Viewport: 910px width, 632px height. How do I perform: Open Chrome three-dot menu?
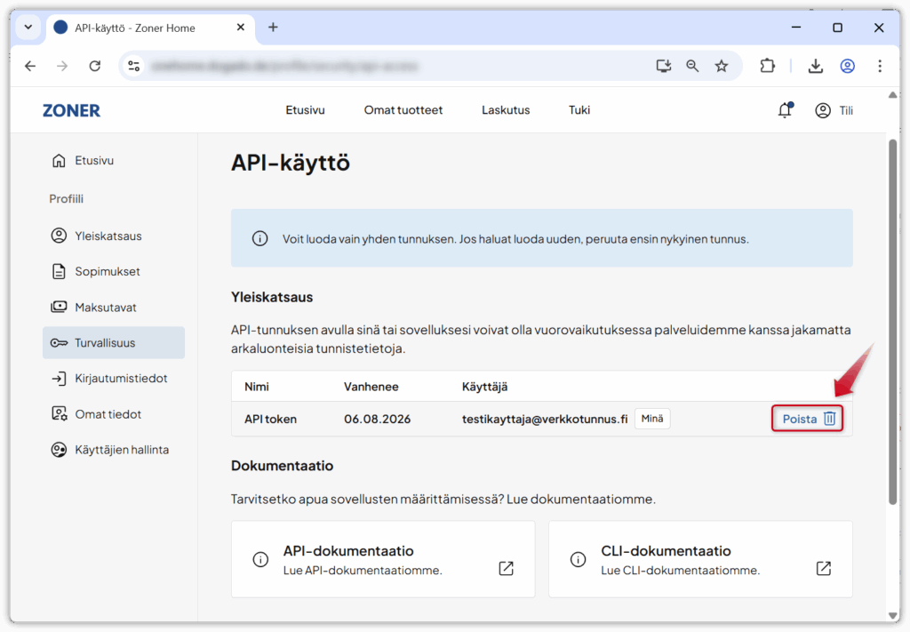coord(879,66)
